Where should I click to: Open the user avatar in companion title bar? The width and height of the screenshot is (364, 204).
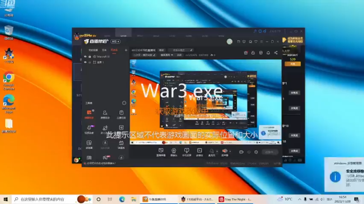pyautogui.click(x=230, y=42)
